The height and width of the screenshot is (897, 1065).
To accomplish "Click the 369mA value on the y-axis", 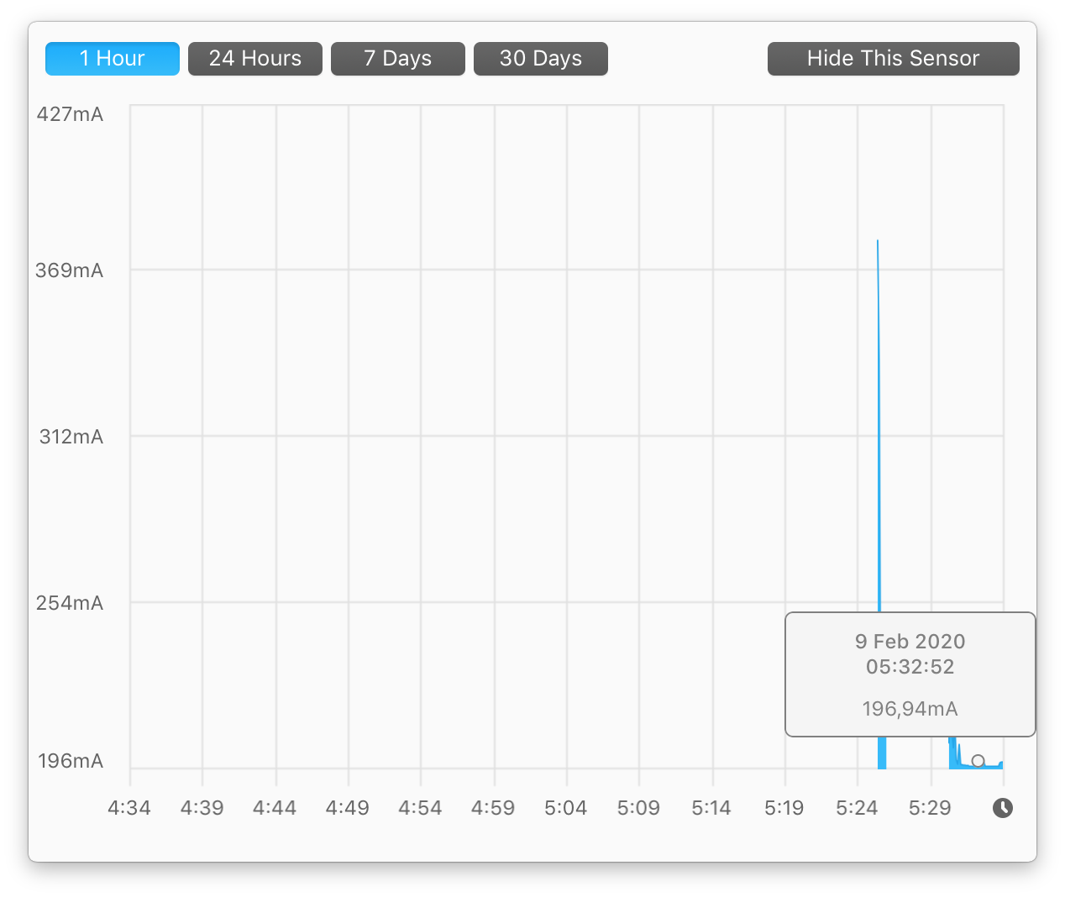I will pos(71,270).
